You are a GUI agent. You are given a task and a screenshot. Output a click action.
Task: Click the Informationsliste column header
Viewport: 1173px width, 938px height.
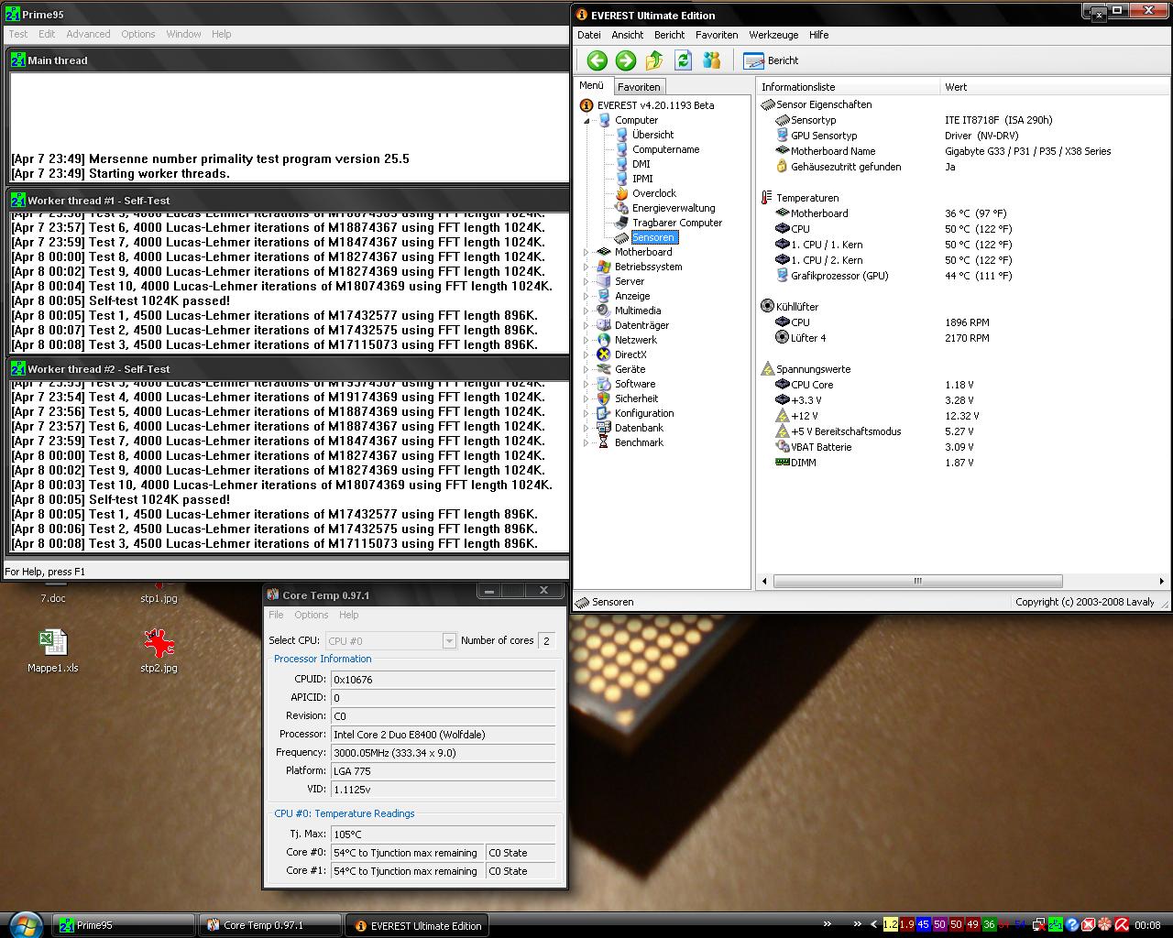click(x=849, y=87)
